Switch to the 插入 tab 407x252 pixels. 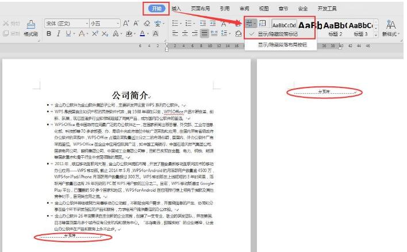[176, 9]
